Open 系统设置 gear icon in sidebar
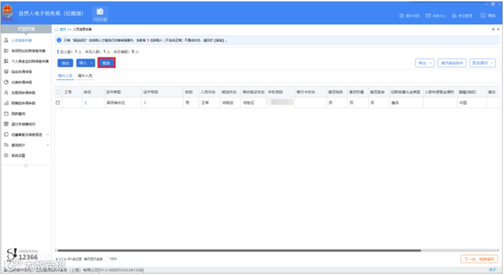 [x=6, y=156]
